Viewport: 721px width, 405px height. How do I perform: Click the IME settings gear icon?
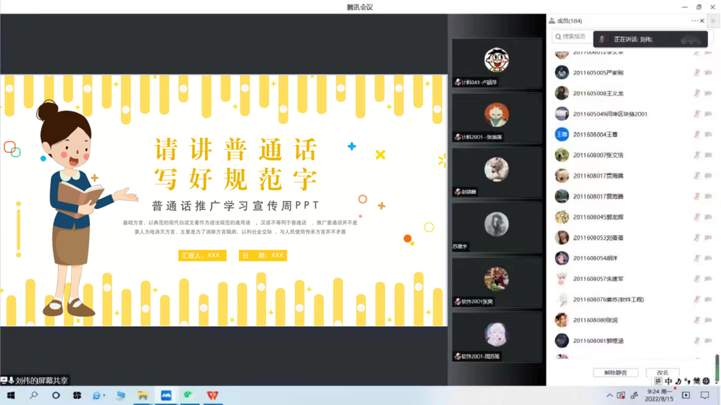pos(706,381)
